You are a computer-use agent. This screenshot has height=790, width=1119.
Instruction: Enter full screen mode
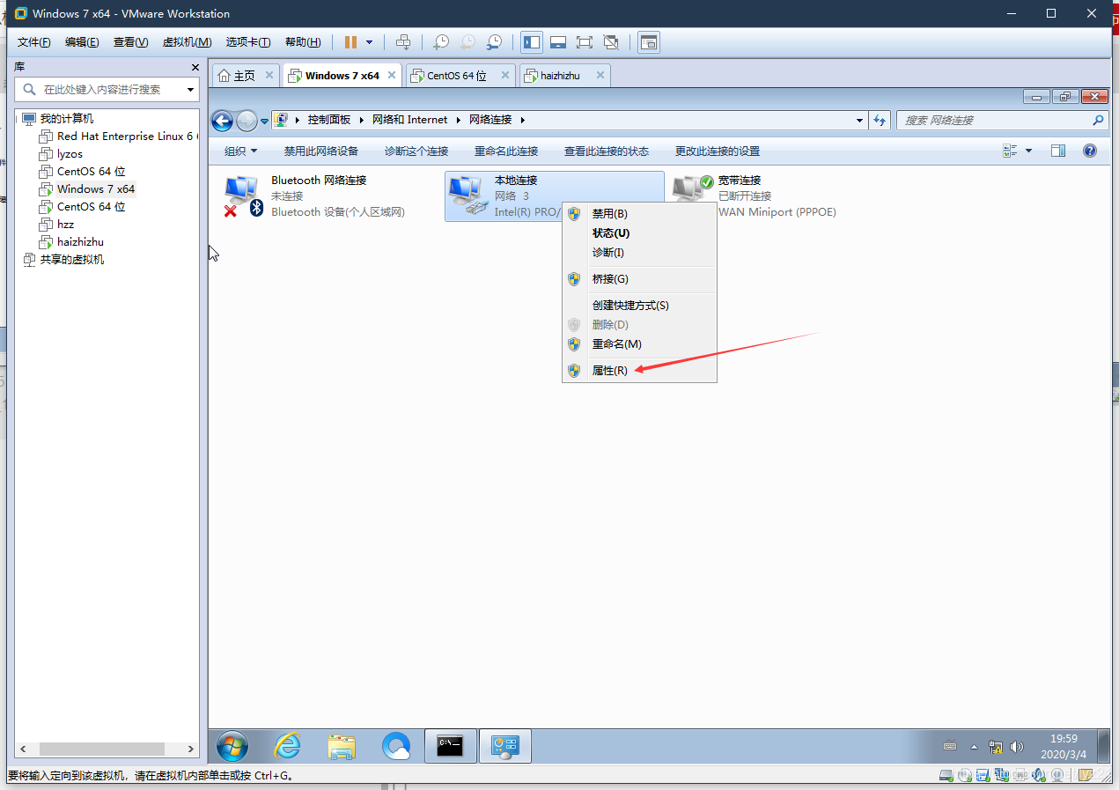pos(585,42)
